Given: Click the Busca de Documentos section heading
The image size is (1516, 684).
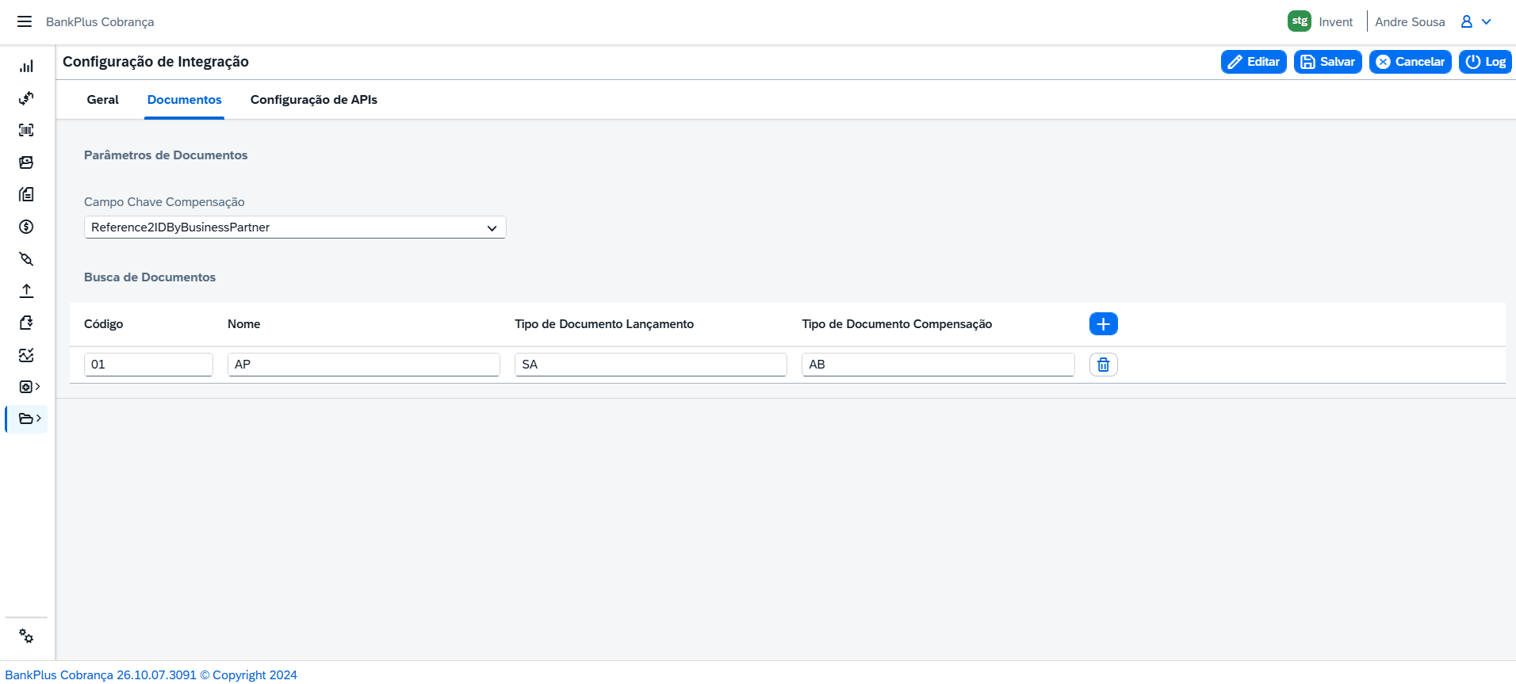Looking at the screenshot, I should (150, 277).
